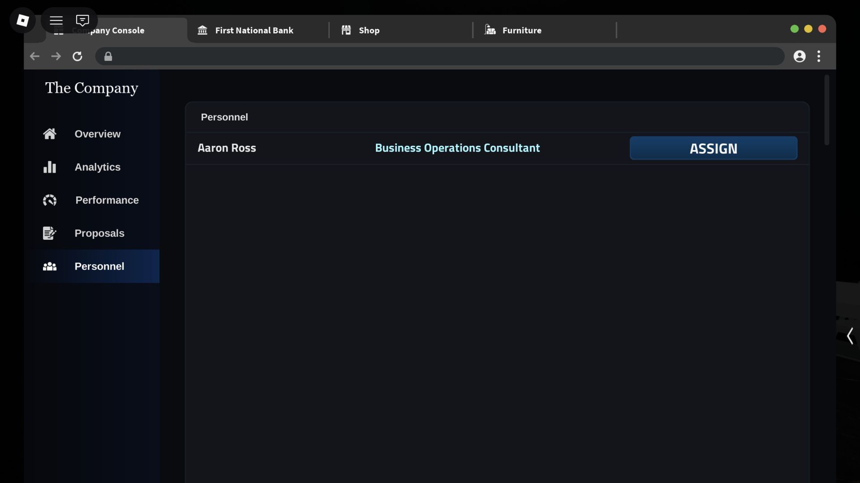Click the Proposals document icon
Image resolution: width=860 pixels, height=483 pixels.
pyautogui.click(x=50, y=233)
